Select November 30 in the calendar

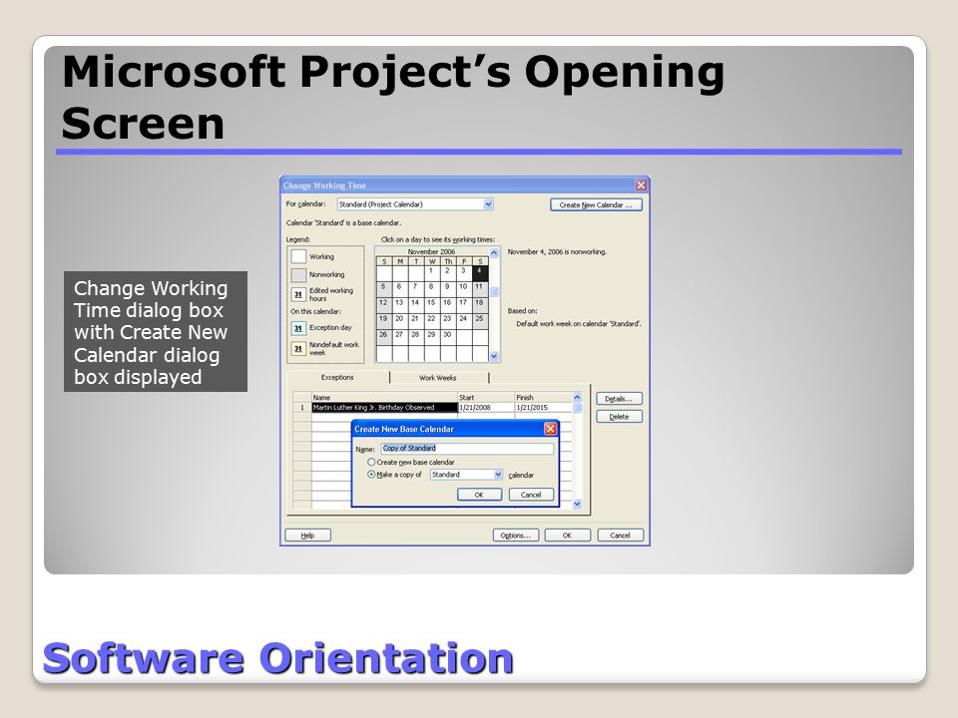click(x=447, y=337)
